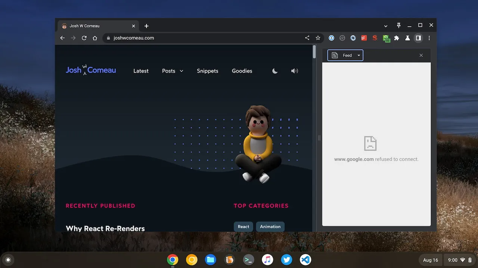
Task: Toggle dark mode with the moon icon
Action: coord(275,71)
